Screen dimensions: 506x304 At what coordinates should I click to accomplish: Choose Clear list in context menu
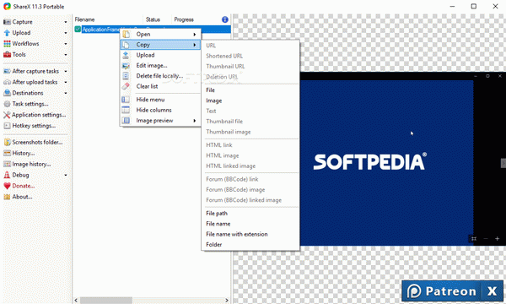[160, 86]
